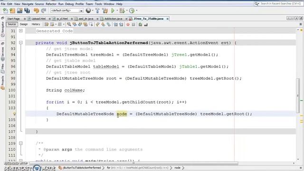Click the Uncomment icon at editor toolbar end
The image size is (304, 171).
coord(146,24)
